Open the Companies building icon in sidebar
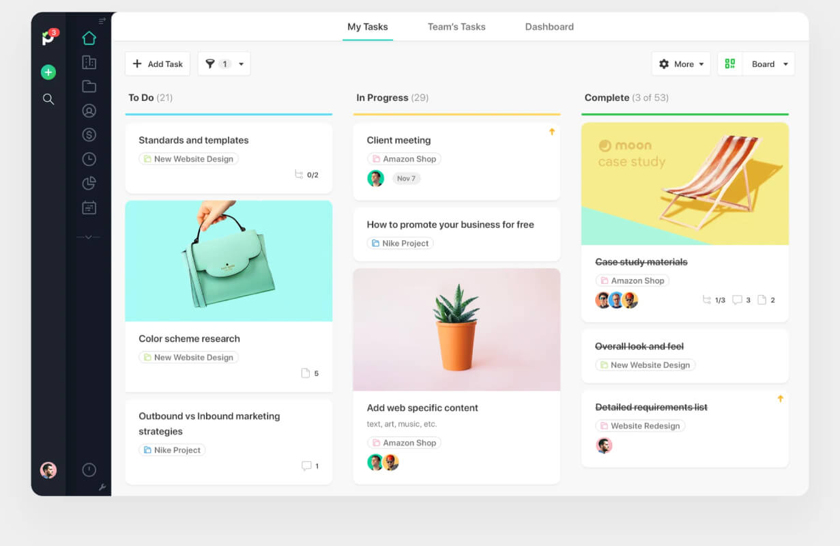Screen dimensions: 840x546 pos(89,62)
